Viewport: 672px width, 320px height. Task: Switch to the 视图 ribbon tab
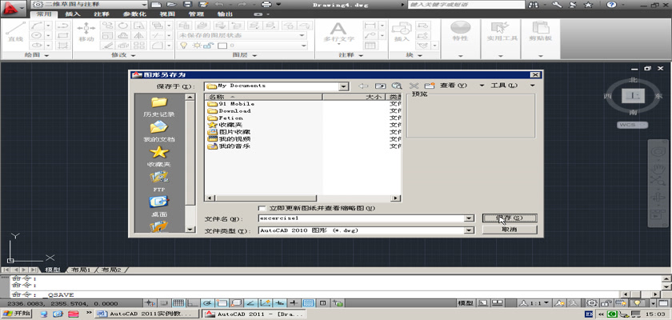tap(167, 14)
